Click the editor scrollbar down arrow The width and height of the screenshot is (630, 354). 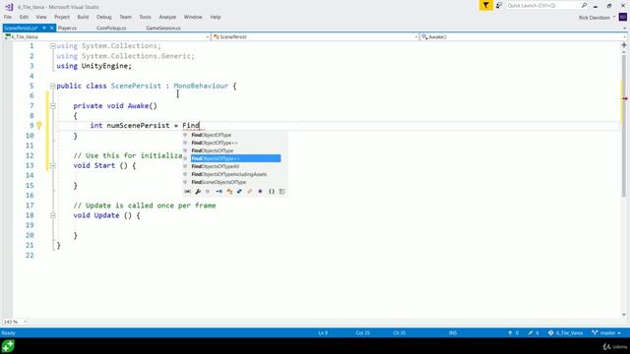tap(624, 315)
